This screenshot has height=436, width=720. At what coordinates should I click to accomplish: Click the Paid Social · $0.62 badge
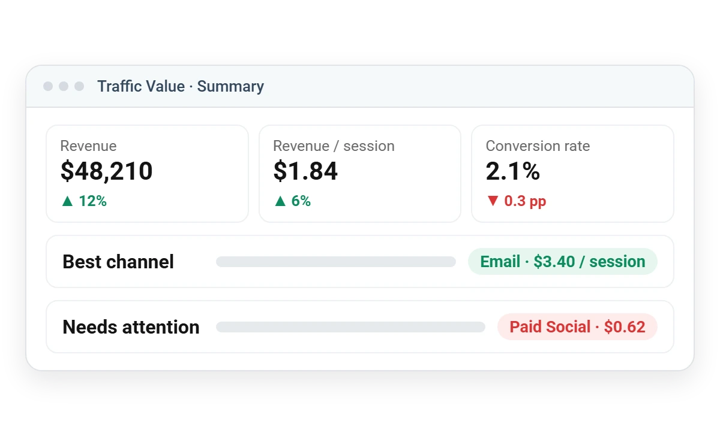(x=577, y=327)
